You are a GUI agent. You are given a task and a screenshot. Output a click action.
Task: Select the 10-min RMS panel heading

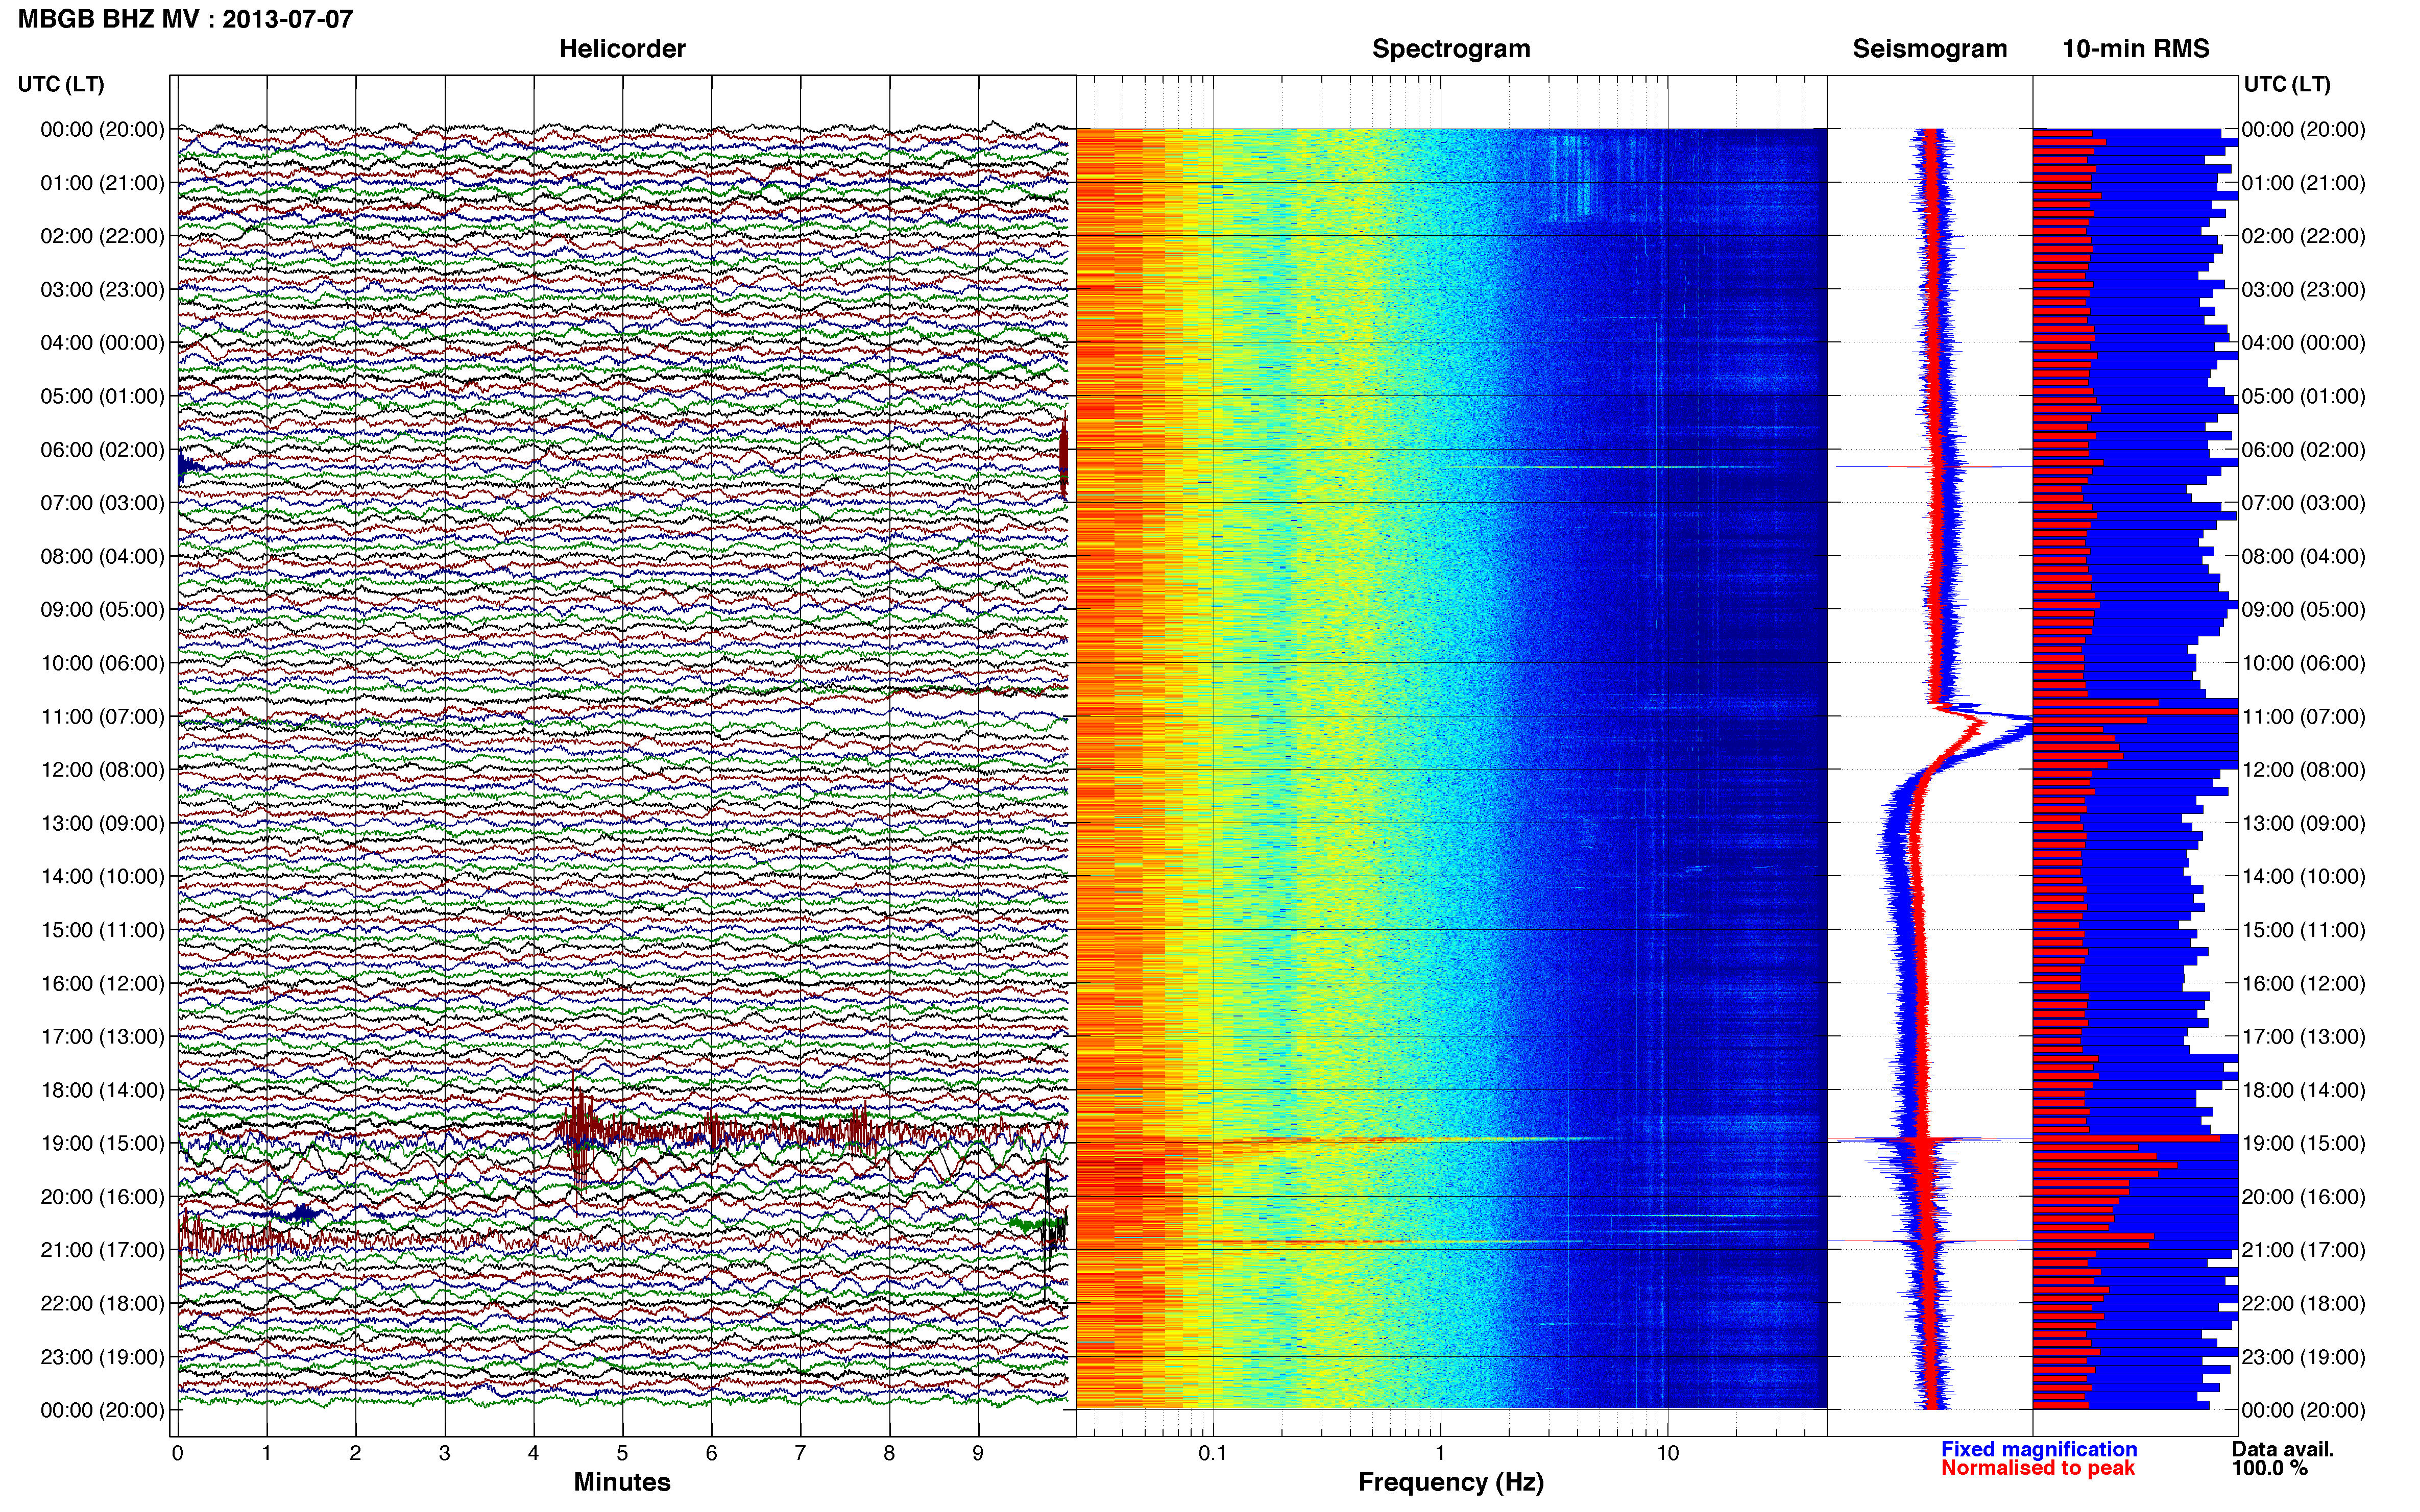(x=2136, y=49)
